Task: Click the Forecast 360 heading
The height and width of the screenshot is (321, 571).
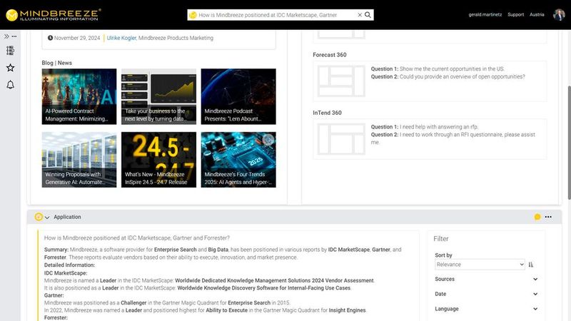Action: (330, 55)
